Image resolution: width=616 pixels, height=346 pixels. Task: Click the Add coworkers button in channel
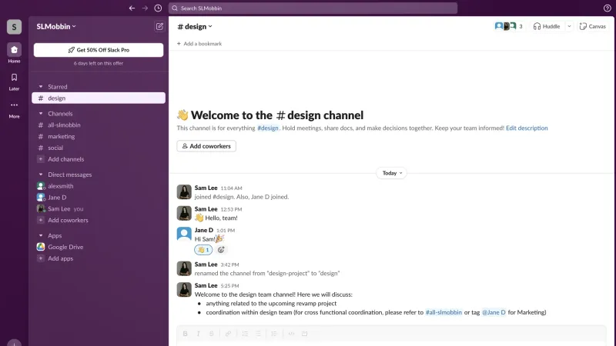point(206,146)
